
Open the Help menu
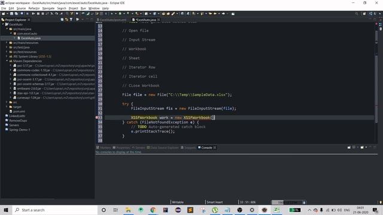pos(105,8)
